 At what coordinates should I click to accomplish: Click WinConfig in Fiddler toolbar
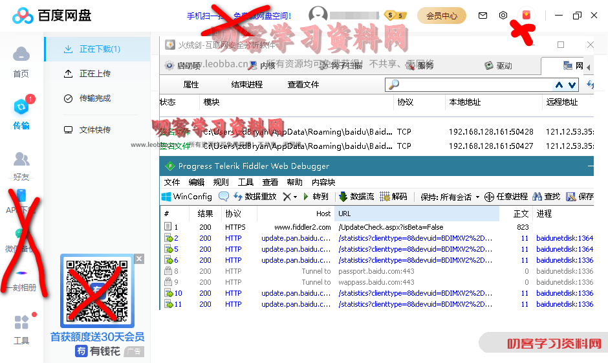point(187,197)
